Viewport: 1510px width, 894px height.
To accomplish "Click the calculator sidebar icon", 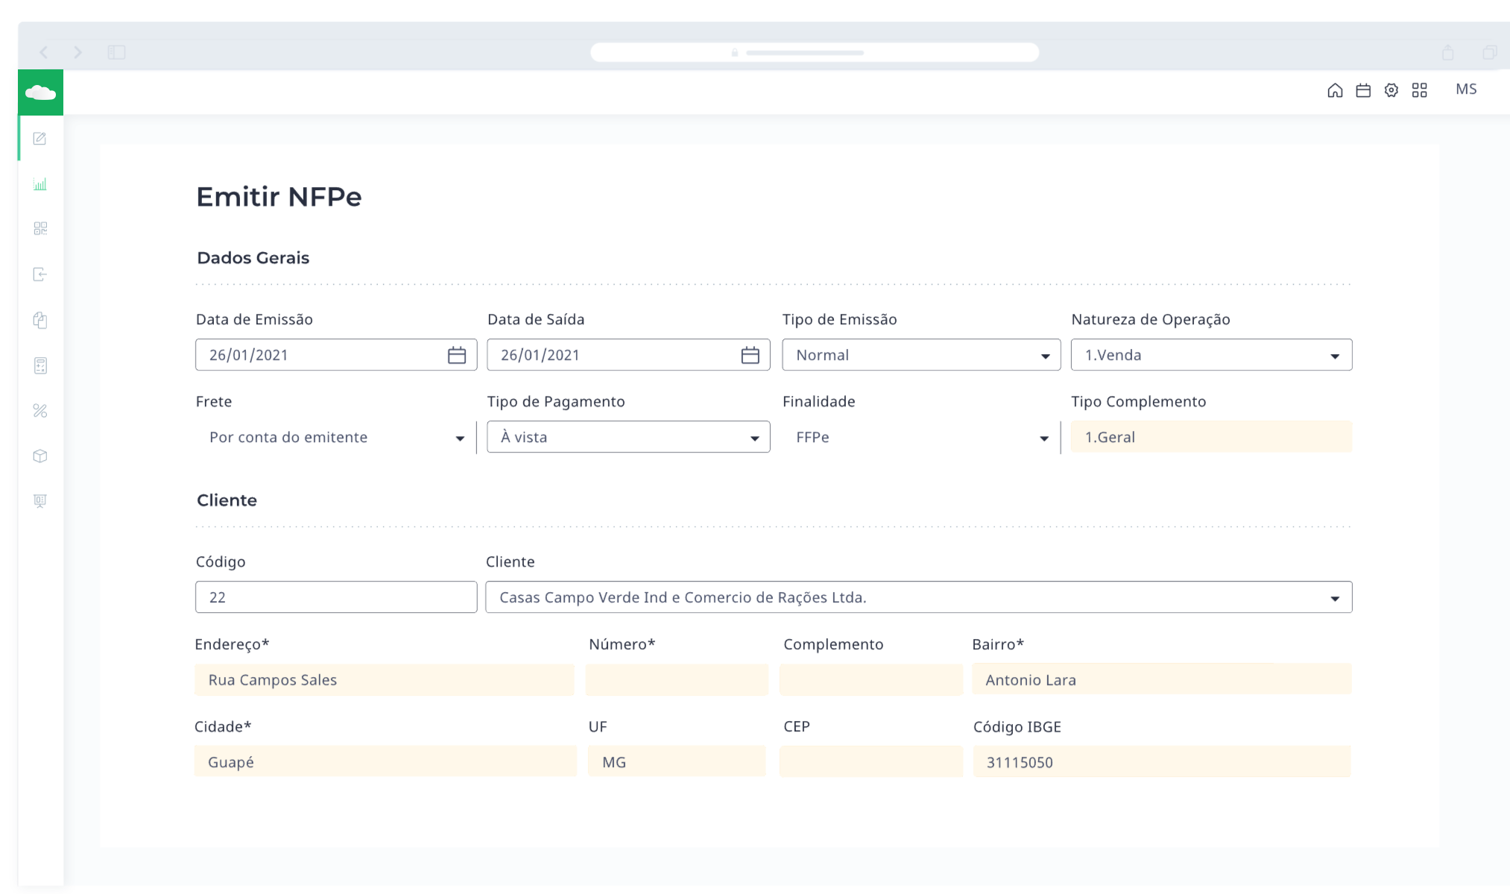I will [x=40, y=365].
